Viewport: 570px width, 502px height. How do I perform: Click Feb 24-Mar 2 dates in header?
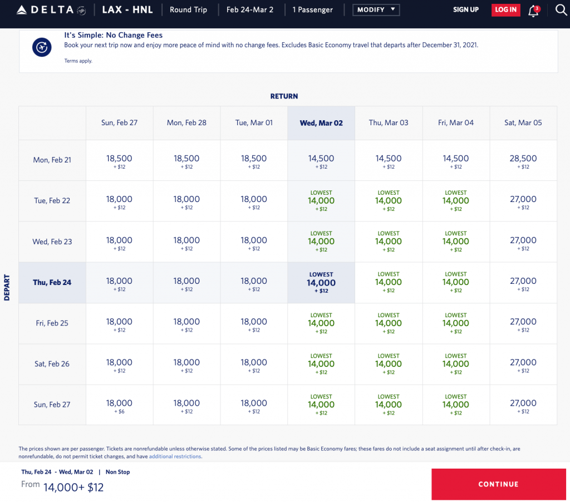coord(250,9)
